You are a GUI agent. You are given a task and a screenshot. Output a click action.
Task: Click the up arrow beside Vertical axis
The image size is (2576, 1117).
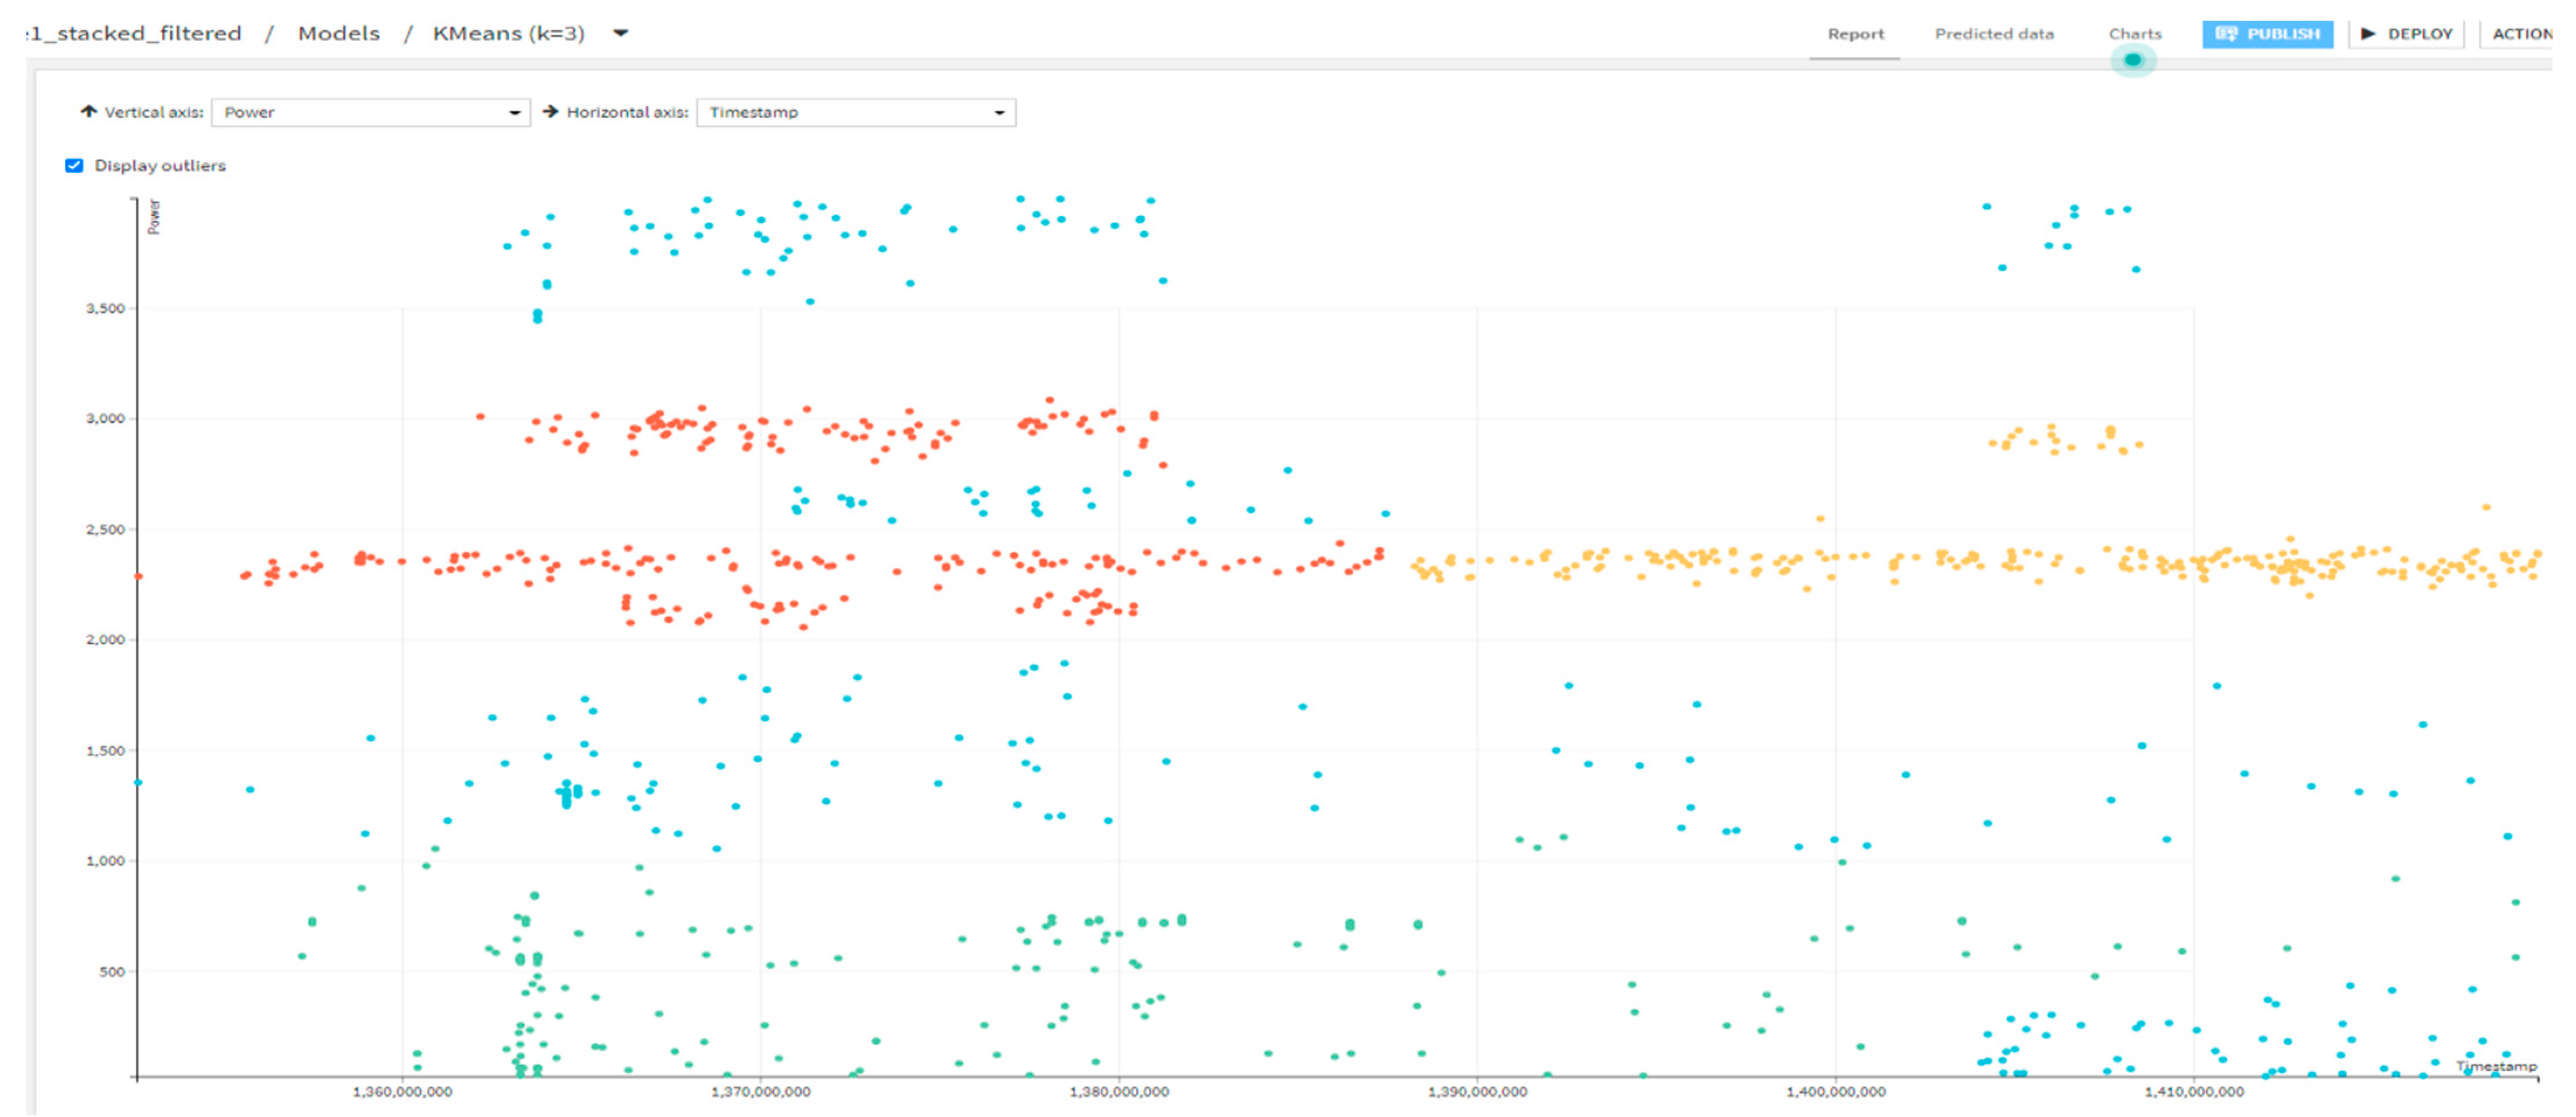coord(88,112)
